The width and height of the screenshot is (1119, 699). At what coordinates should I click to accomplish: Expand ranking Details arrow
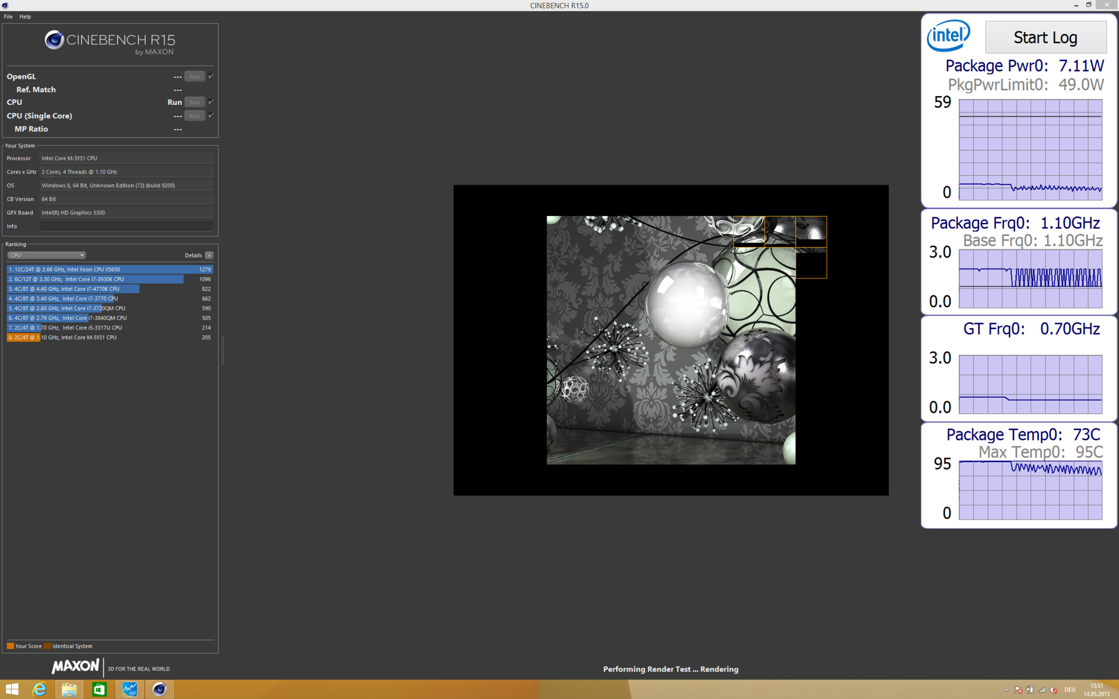[209, 255]
